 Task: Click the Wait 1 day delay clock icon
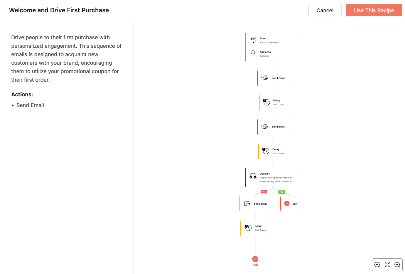click(x=266, y=102)
